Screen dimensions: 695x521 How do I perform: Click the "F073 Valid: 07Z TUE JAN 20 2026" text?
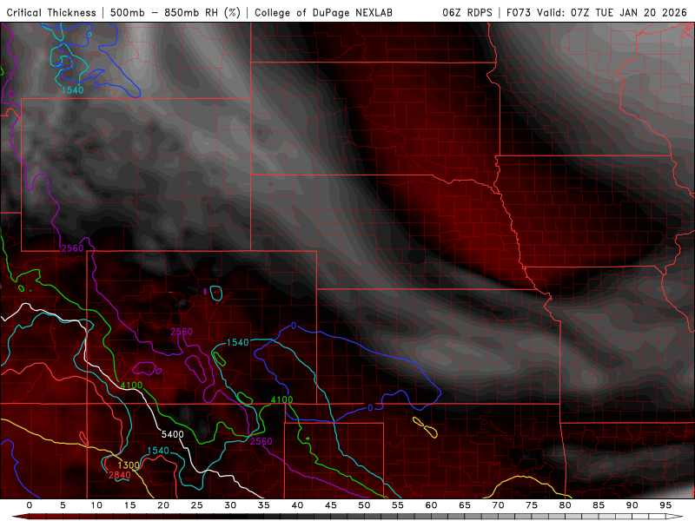click(597, 12)
